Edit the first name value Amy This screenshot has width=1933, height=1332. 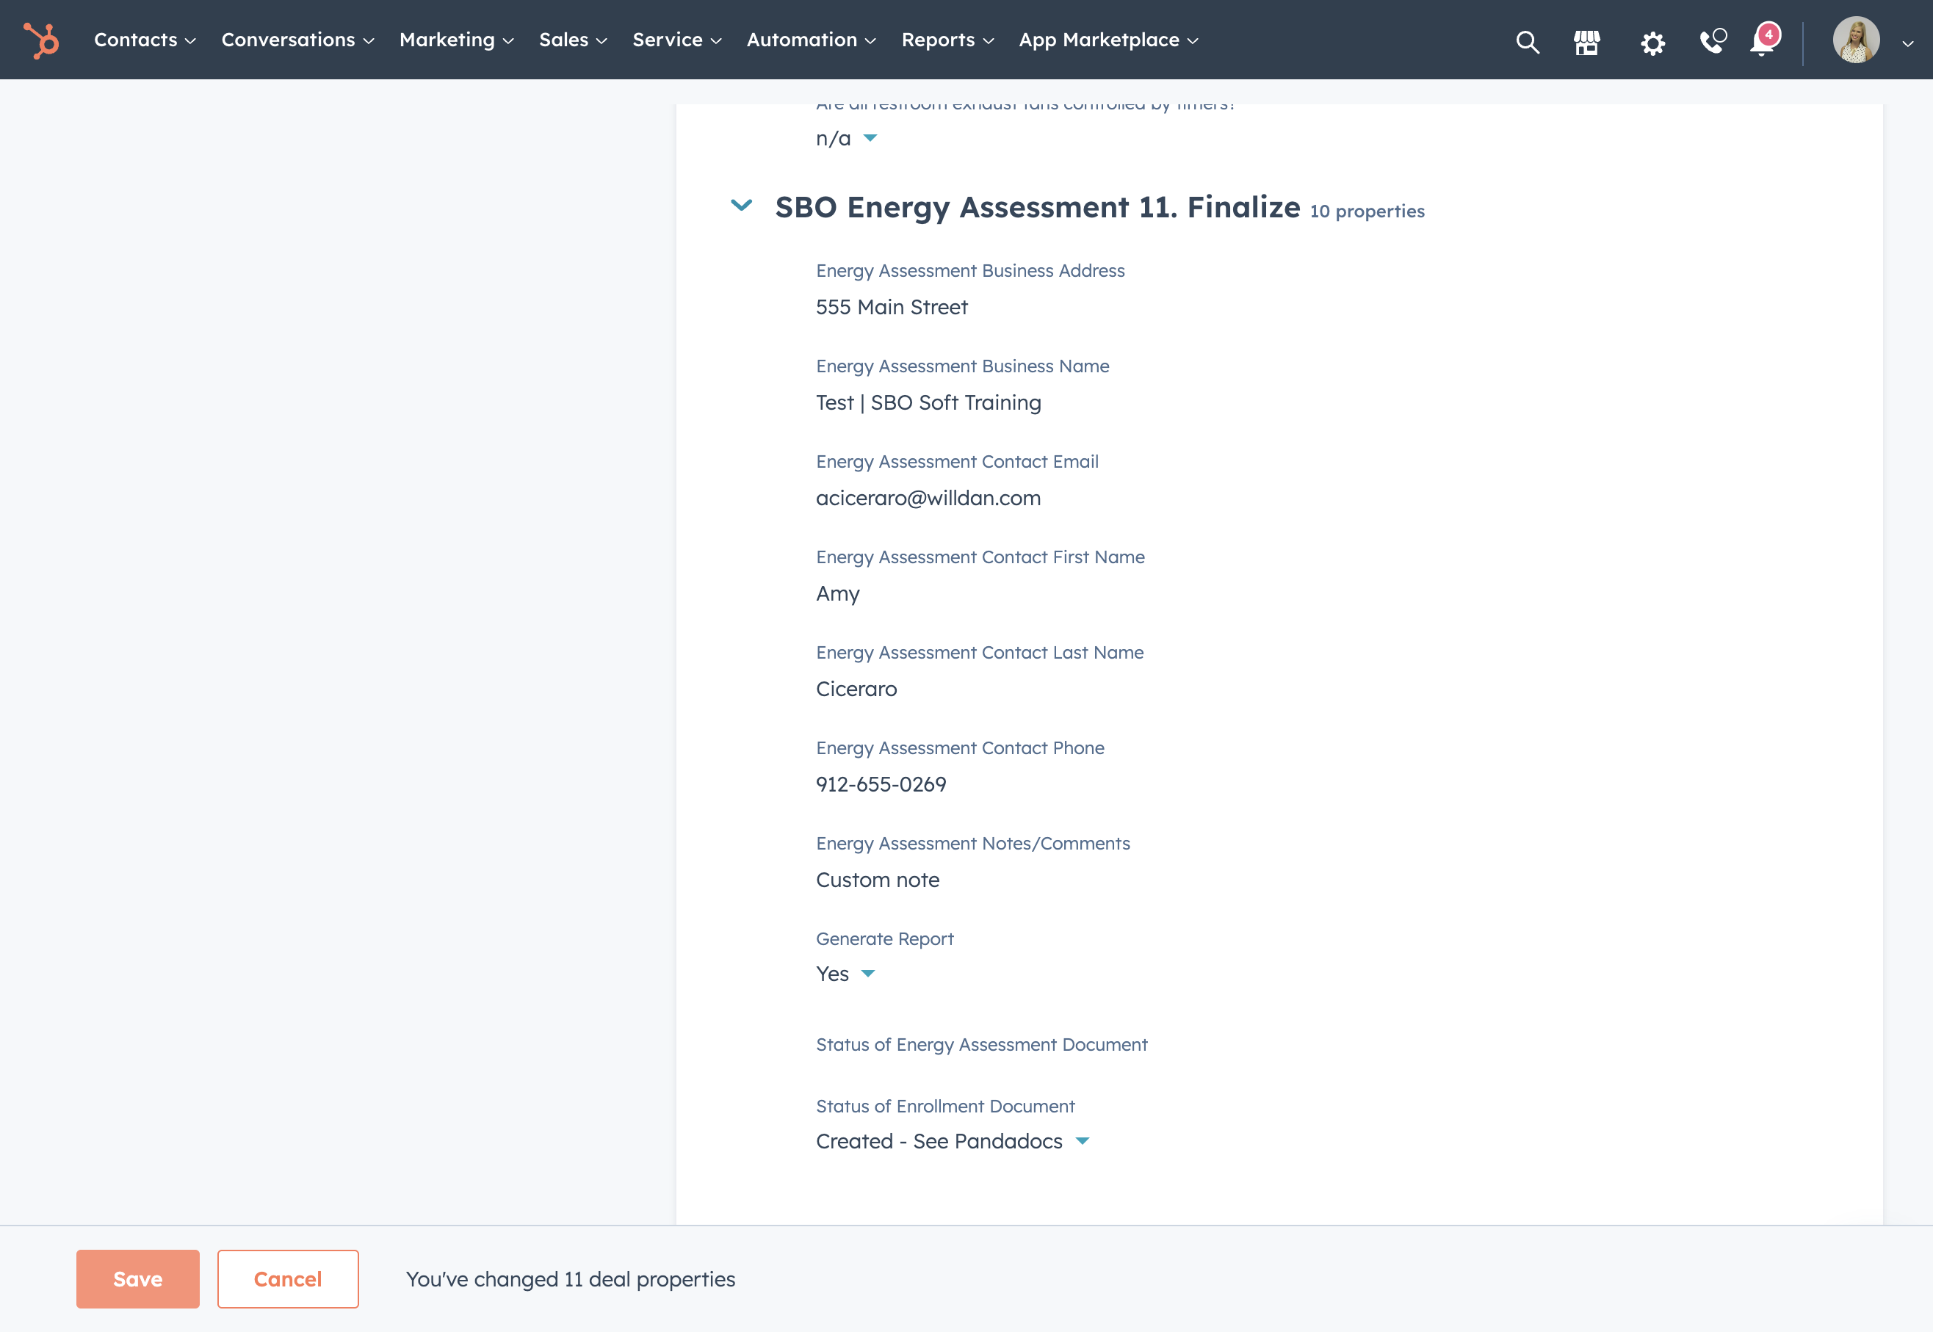(x=837, y=593)
